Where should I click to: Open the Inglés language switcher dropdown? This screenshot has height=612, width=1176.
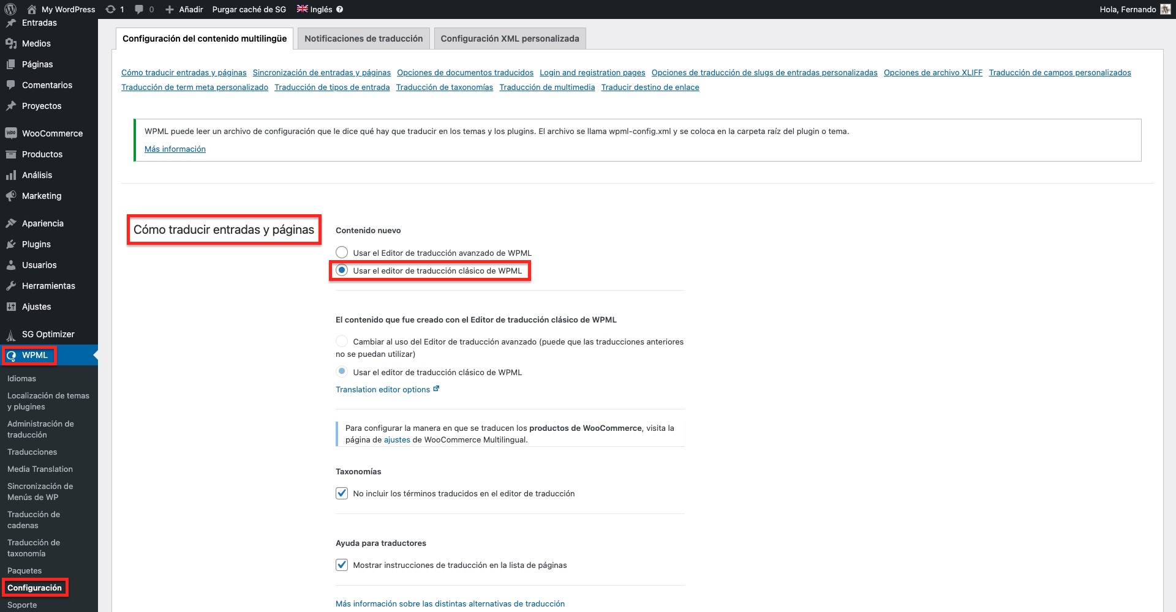click(x=314, y=9)
